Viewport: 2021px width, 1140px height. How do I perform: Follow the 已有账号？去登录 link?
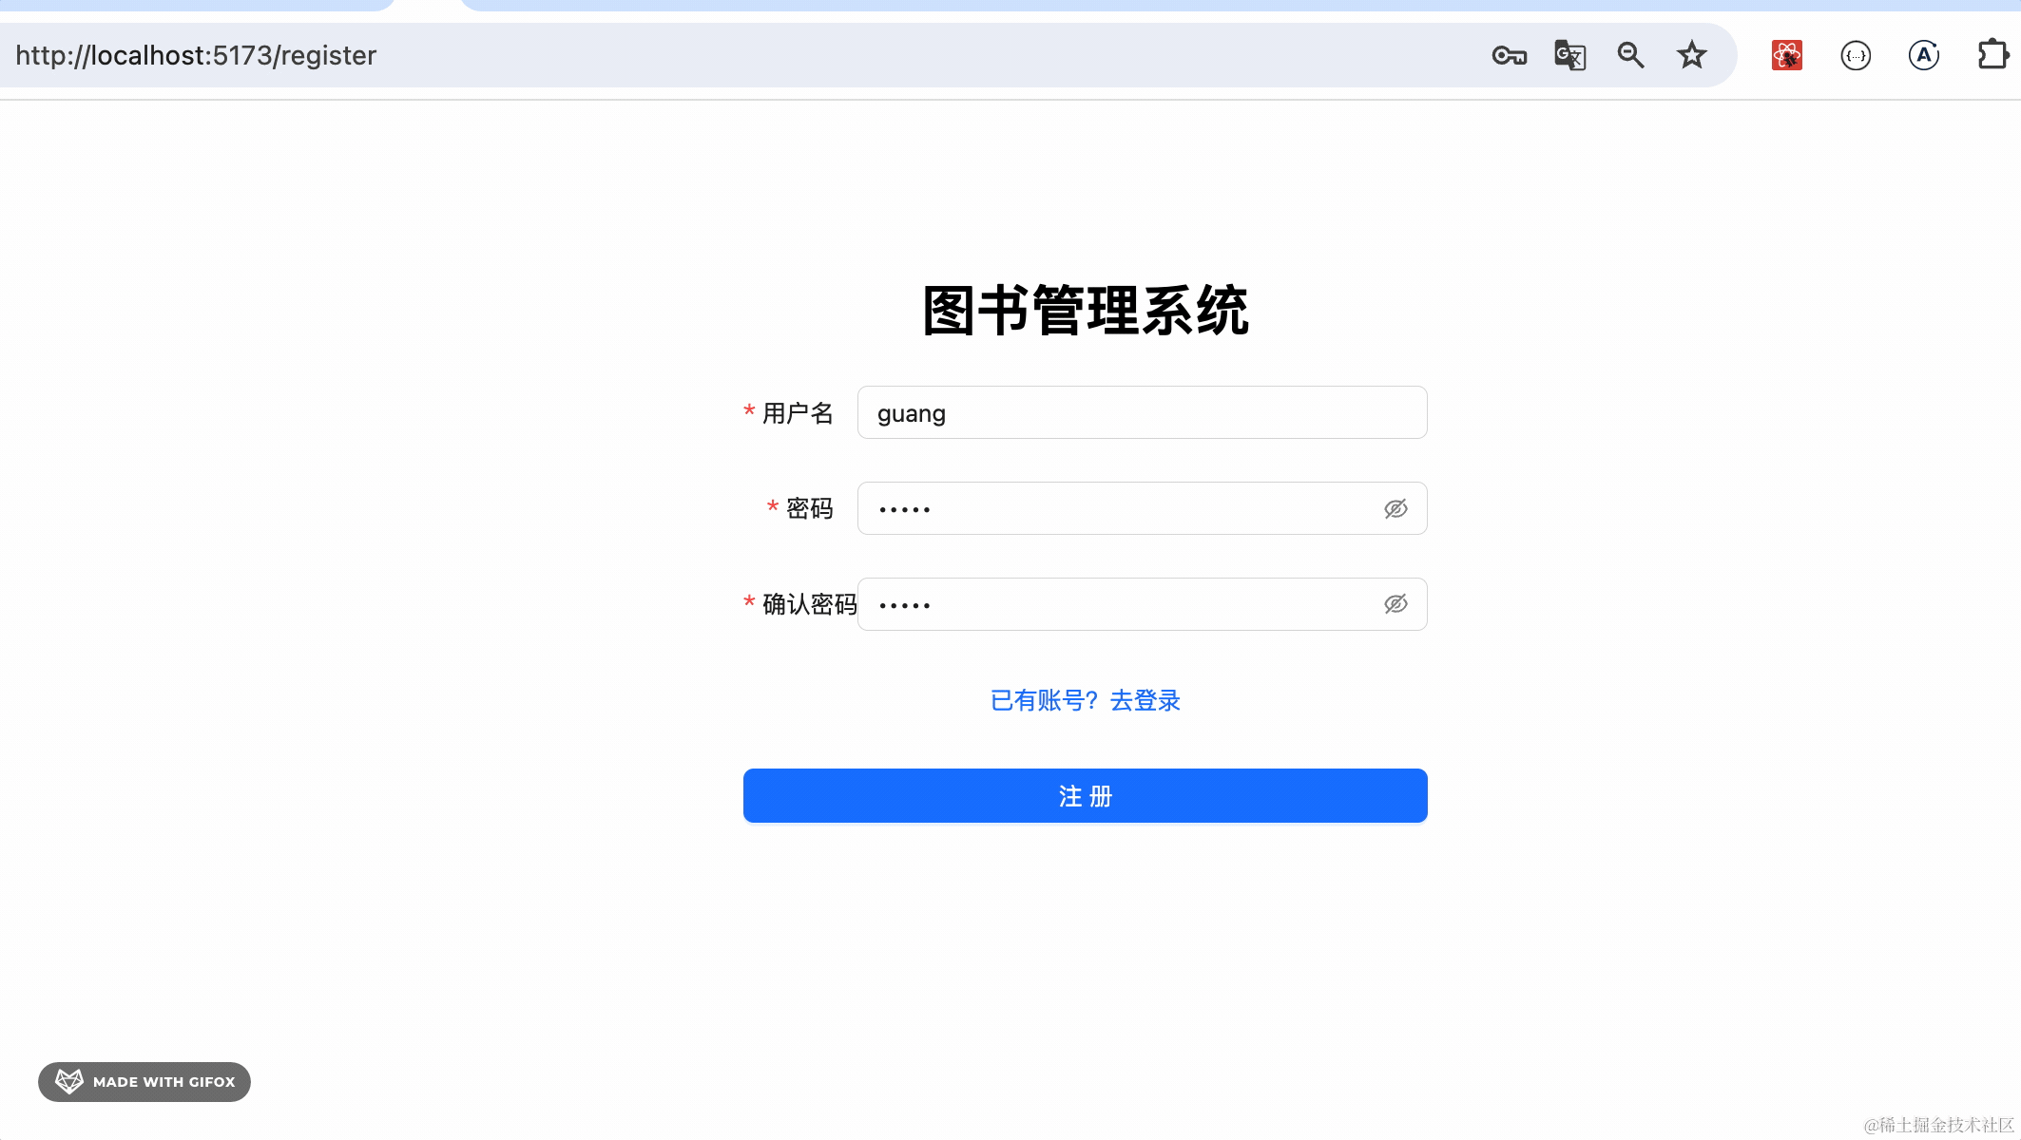coord(1085,701)
